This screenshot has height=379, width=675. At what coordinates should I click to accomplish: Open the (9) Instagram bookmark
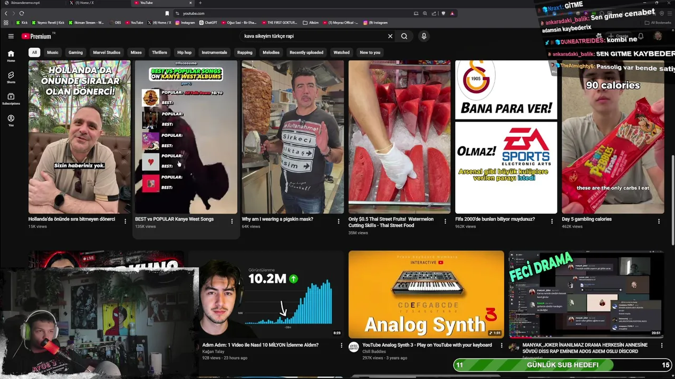(x=375, y=23)
